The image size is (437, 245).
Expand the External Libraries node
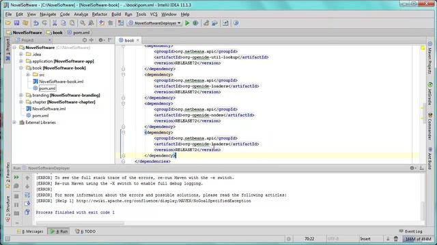pyautogui.click(x=14, y=122)
